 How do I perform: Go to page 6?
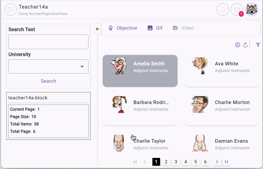(205, 162)
